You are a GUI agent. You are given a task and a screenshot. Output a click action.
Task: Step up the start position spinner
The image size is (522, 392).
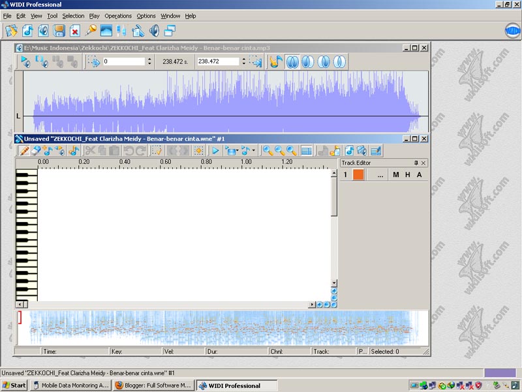click(148, 59)
